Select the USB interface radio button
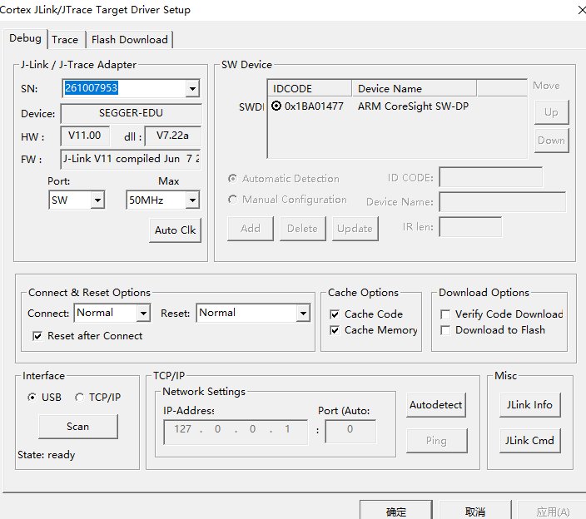 (32, 398)
